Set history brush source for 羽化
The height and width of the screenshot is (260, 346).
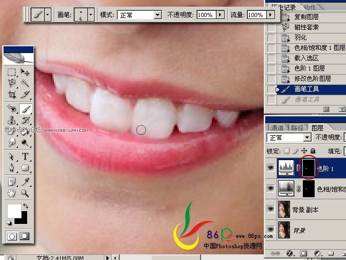271,38
